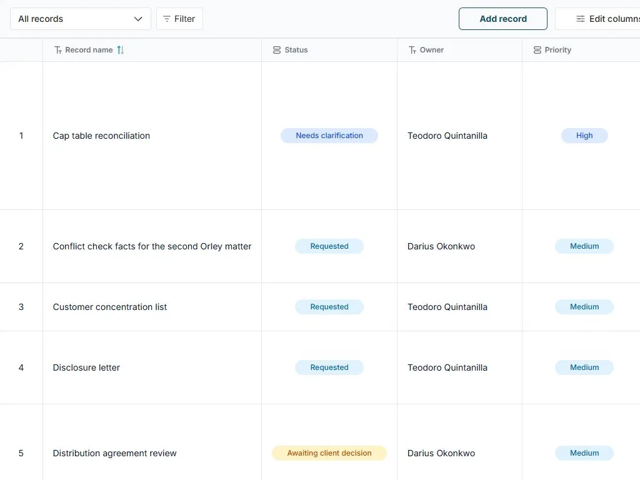Click the High priority badge
Screen dimensions: 640x480
click(584, 136)
